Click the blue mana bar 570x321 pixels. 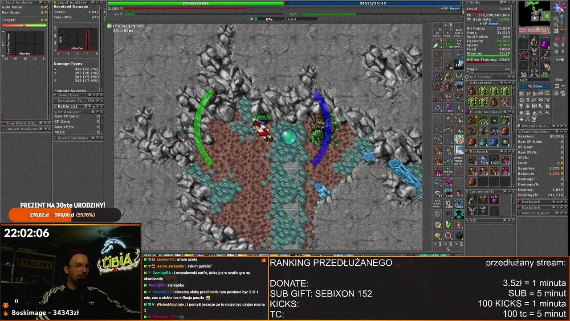373,3
